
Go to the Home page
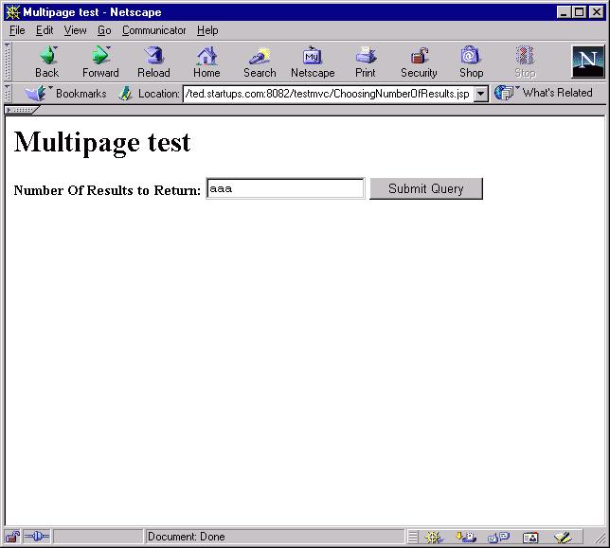206,62
